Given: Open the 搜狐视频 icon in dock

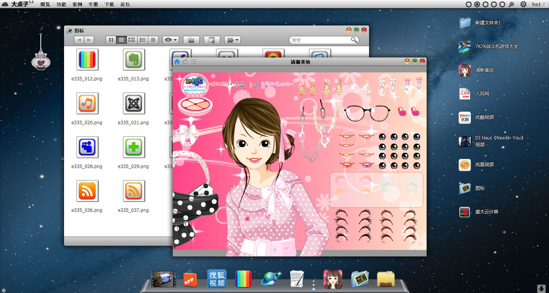Looking at the screenshot, I should (x=217, y=279).
